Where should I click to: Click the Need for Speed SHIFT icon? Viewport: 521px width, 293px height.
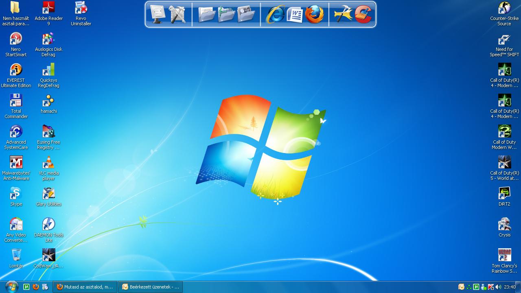(x=504, y=44)
